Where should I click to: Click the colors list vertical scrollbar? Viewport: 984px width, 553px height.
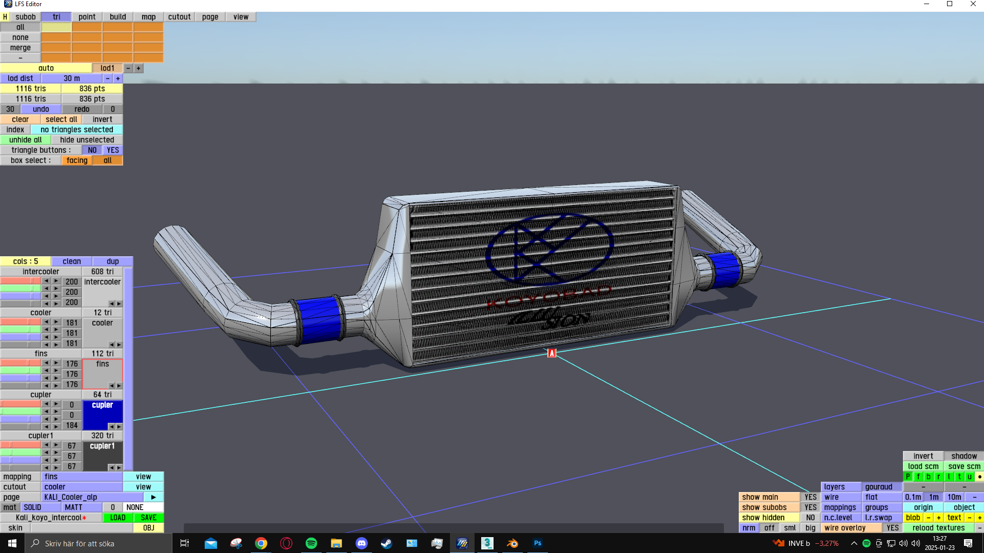(x=128, y=369)
